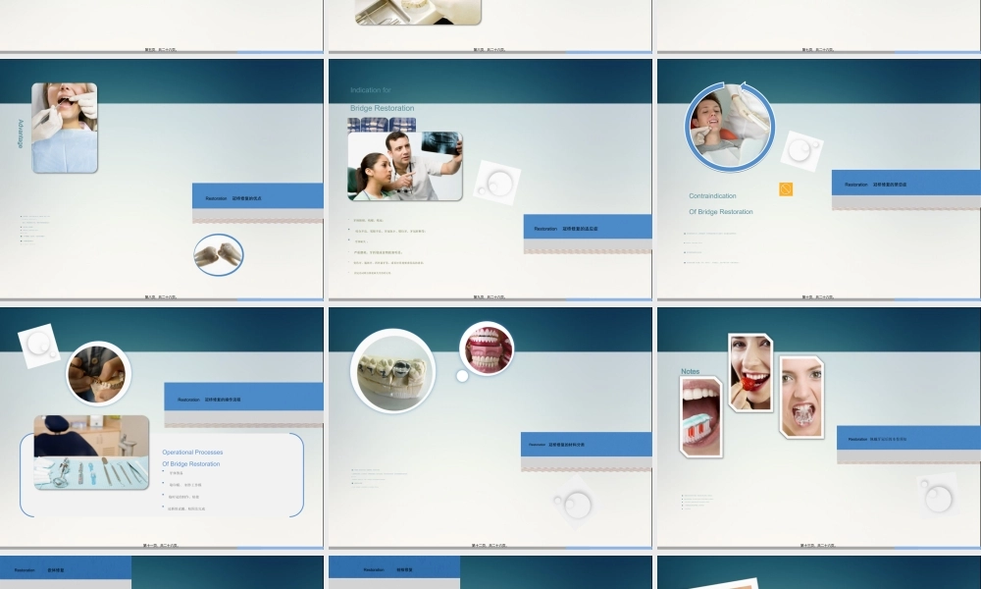Select the magnifier icon on Operational Processes slide
981x589 pixels.
(39, 346)
